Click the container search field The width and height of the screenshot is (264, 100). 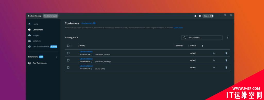click(202, 38)
